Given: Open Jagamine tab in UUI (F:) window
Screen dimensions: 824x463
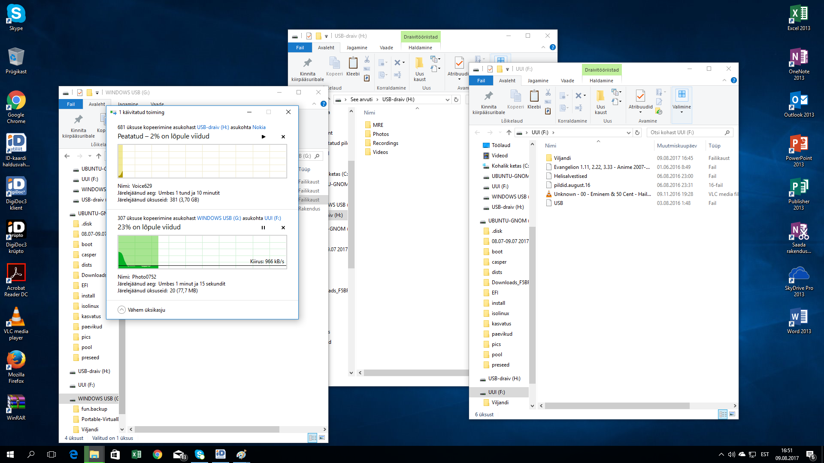Looking at the screenshot, I should click(x=538, y=81).
